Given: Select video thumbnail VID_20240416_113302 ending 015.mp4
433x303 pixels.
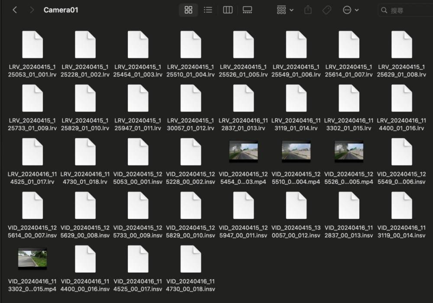Looking at the screenshot, I should (32, 258).
